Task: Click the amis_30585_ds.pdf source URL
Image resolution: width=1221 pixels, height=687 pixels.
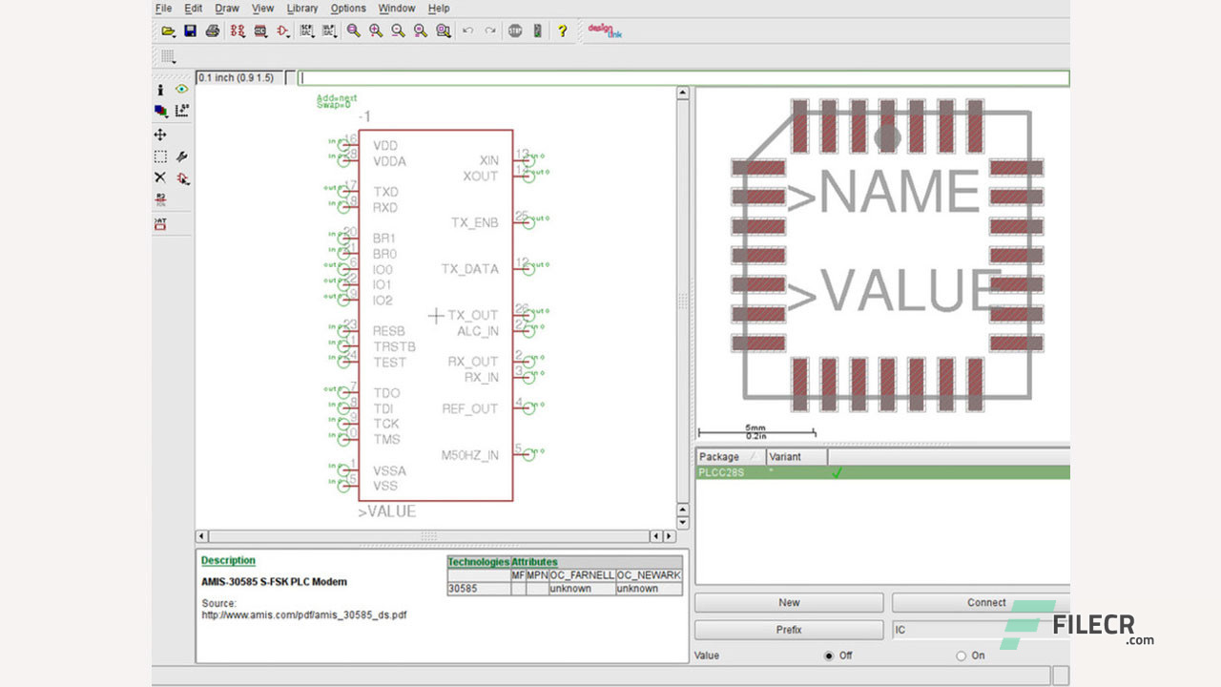Action: 304,615
